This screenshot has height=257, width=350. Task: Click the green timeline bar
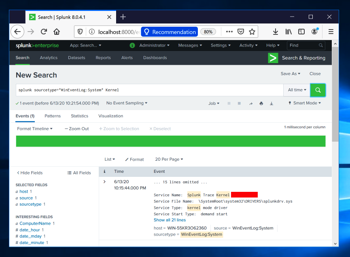click(170, 141)
